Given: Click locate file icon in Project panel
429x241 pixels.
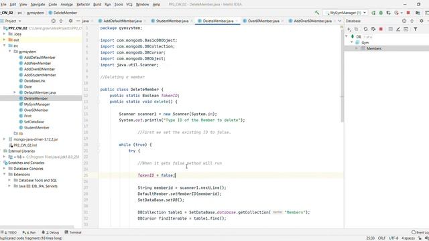Looking at the screenshot, I should tap(54, 21).
